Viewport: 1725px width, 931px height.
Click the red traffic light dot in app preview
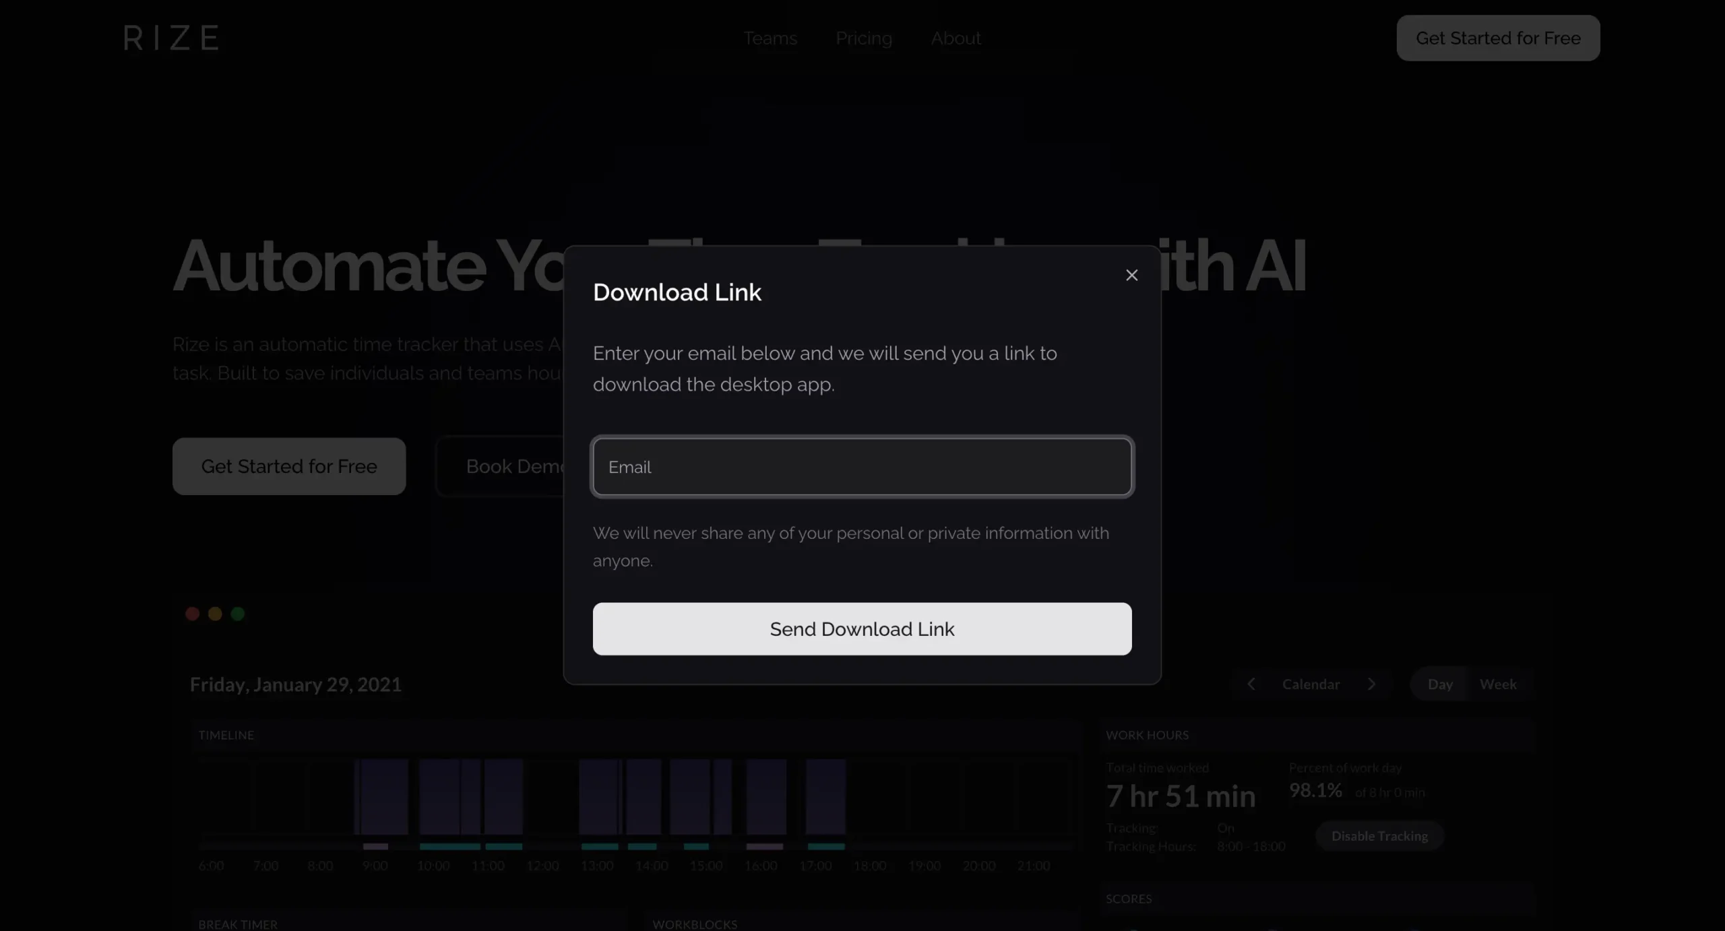(192, 614)
